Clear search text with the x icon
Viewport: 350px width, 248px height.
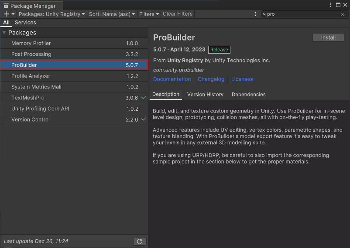click(x=343, y=14)
